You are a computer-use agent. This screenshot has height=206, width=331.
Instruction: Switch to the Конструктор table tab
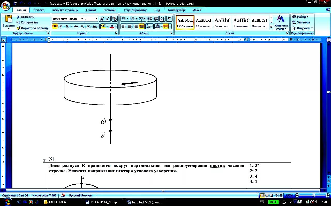pyautogui.click(x=176, y=10)
